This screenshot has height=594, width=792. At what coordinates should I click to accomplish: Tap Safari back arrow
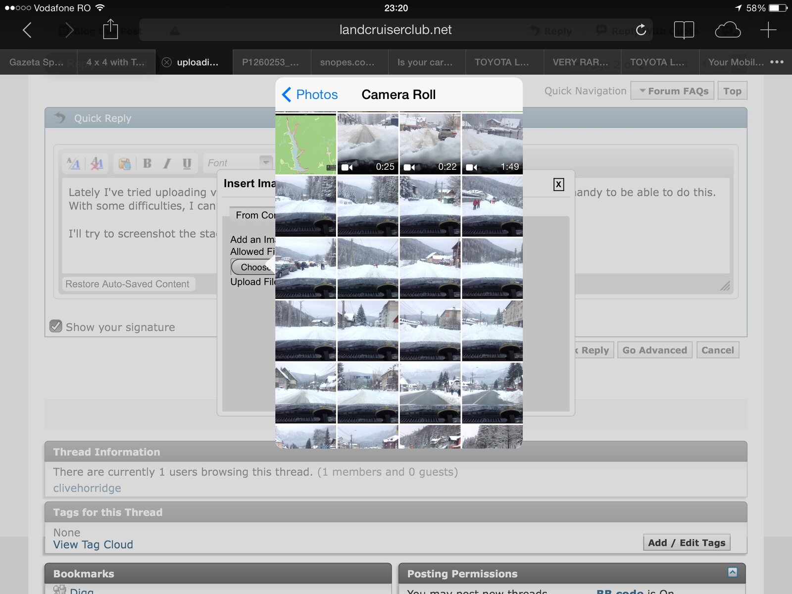coord(27,30)
